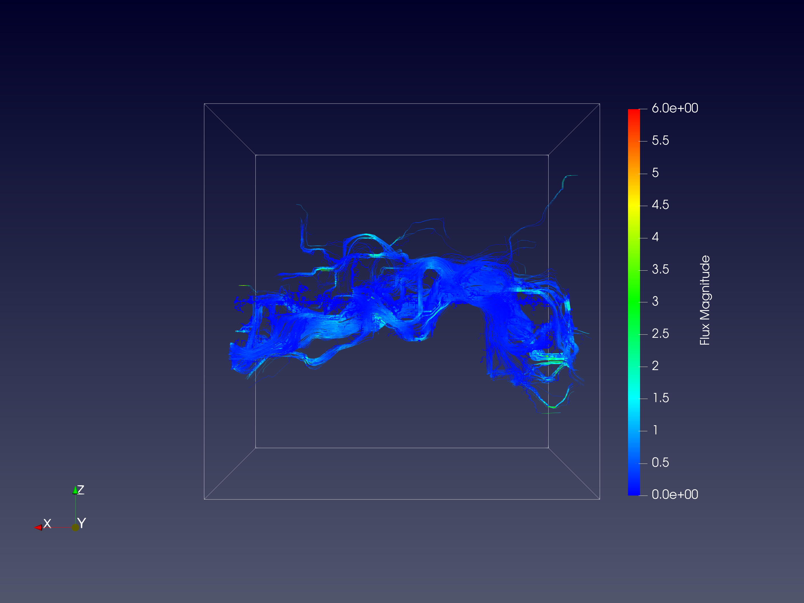Click the 3 tick label on legend

[655, 302]
